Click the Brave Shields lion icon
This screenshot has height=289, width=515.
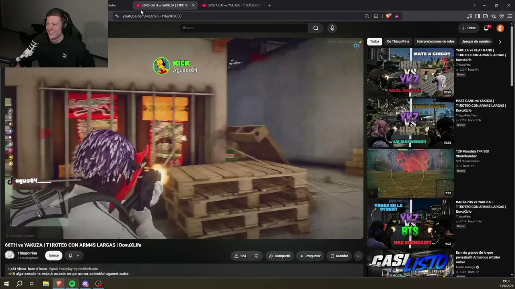pos(388,16)
